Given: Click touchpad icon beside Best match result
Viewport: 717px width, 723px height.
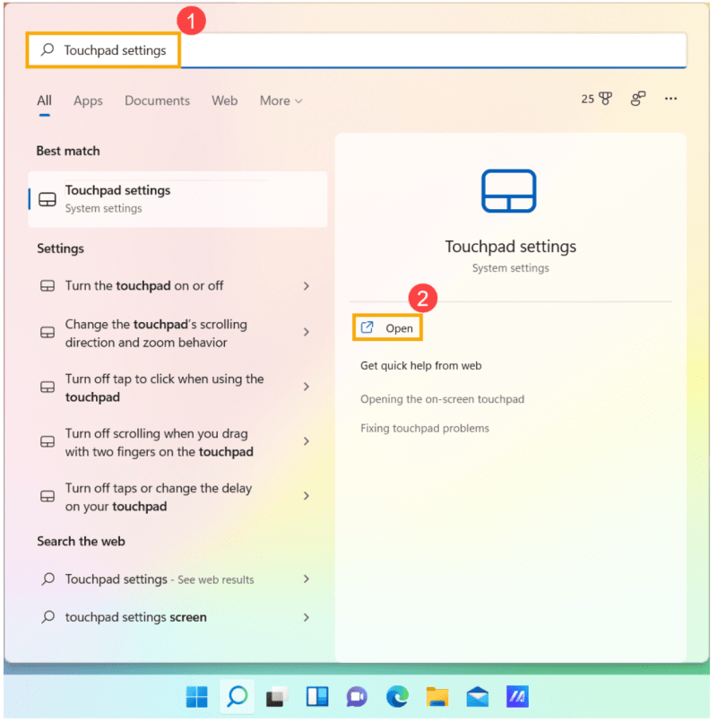Looking at the screenshot, I should click(x=48, y=200).
